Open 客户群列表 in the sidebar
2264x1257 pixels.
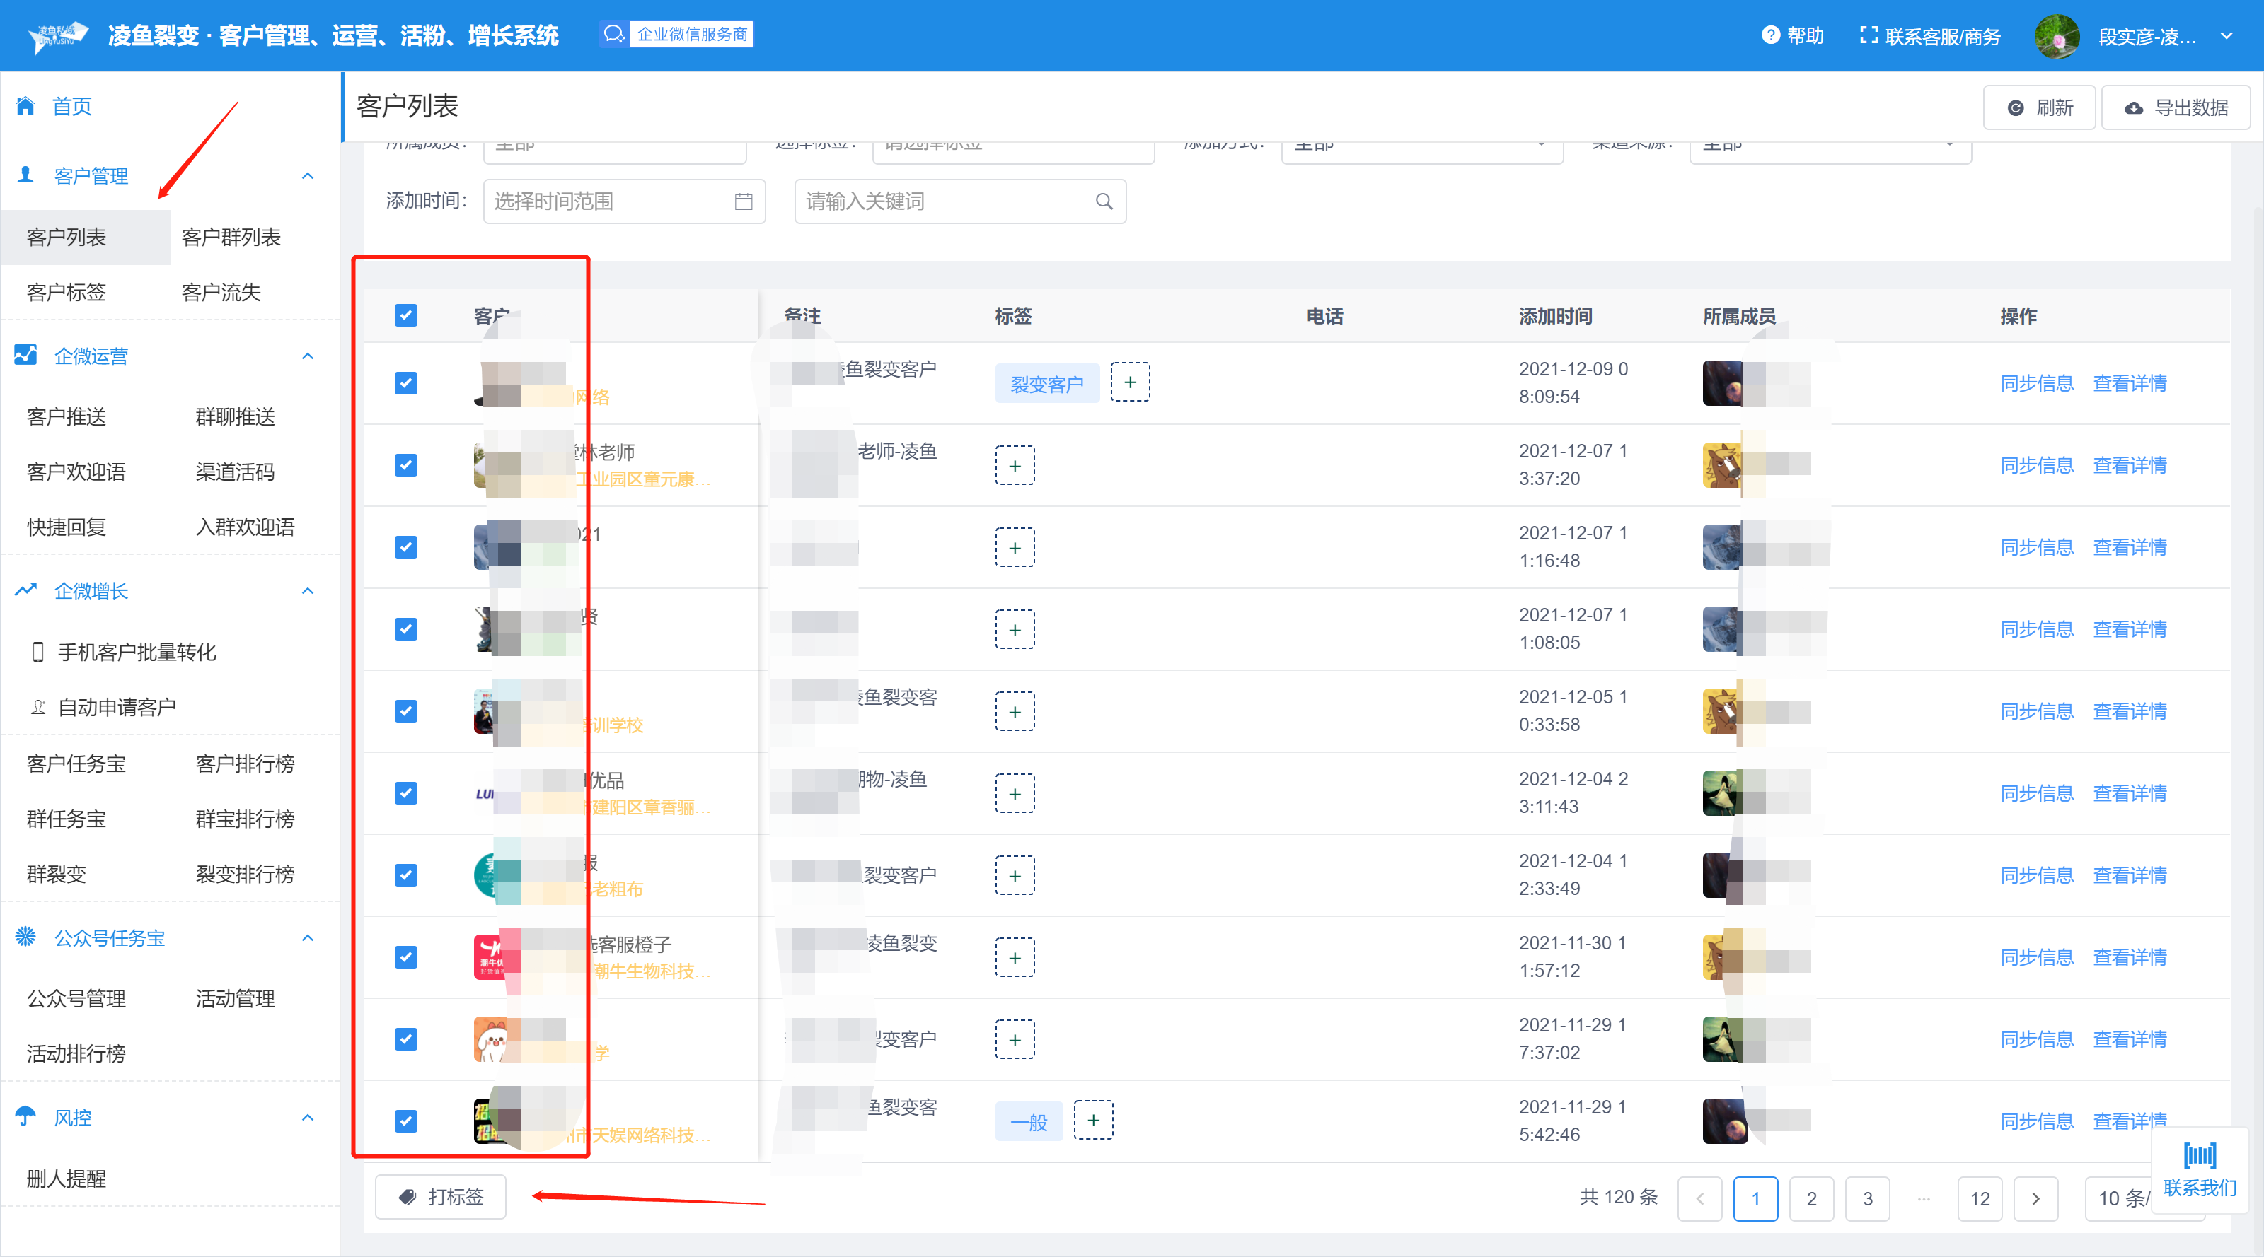[230, 237]
